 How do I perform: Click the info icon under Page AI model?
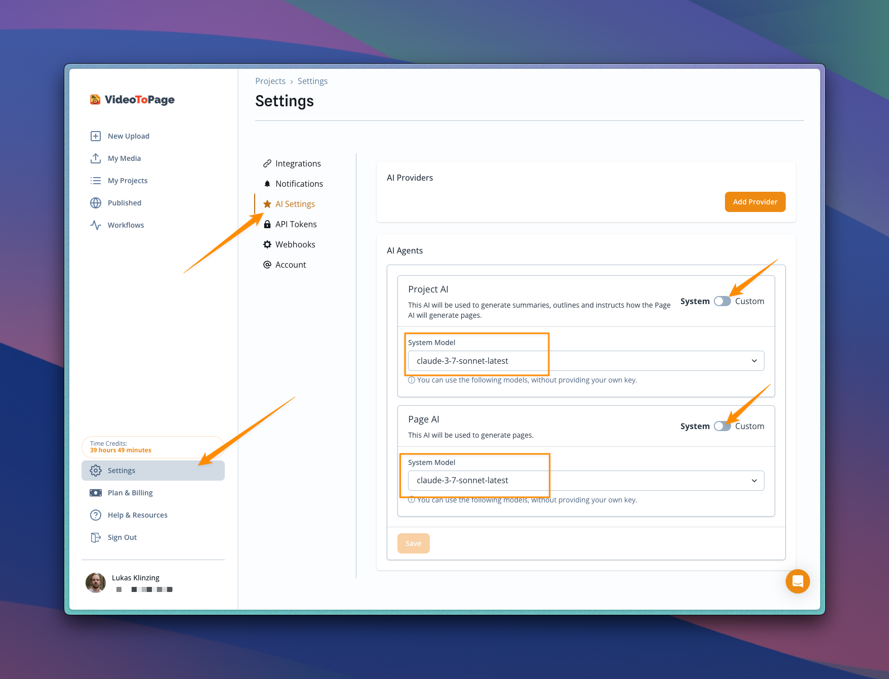[x=412, y=500]
